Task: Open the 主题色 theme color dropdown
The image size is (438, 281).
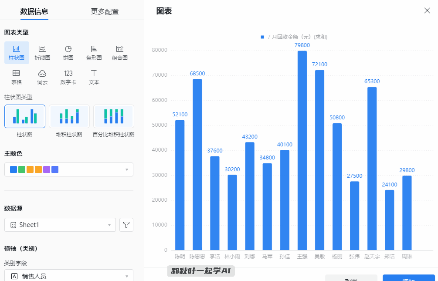Action: click(69, 169)
